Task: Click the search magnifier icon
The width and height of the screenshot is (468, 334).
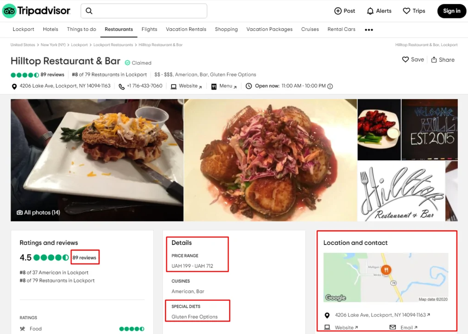Action: pyautogui.click(x=89, y=11)
